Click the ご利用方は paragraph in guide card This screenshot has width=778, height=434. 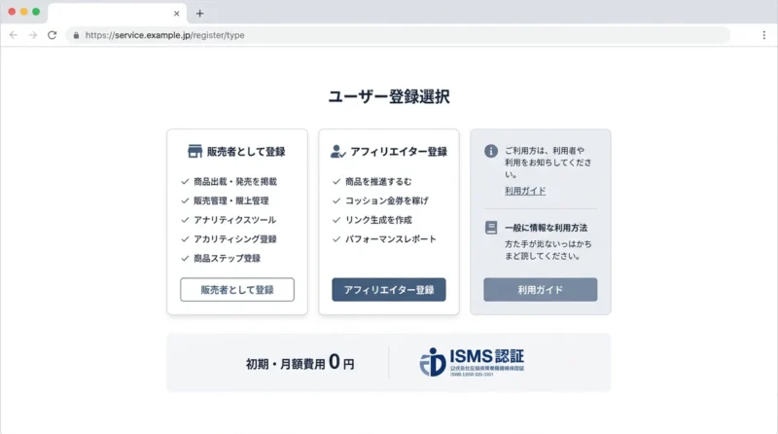pyautogui.click(x=548, y=163)
